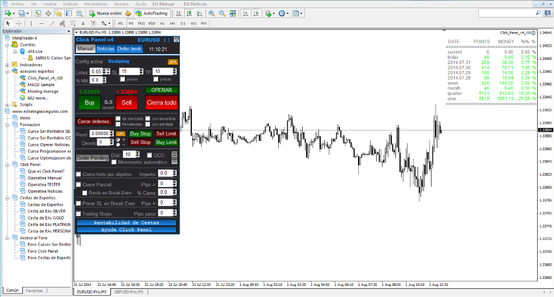Enable the con pérdida checkbox

(148, 124)
